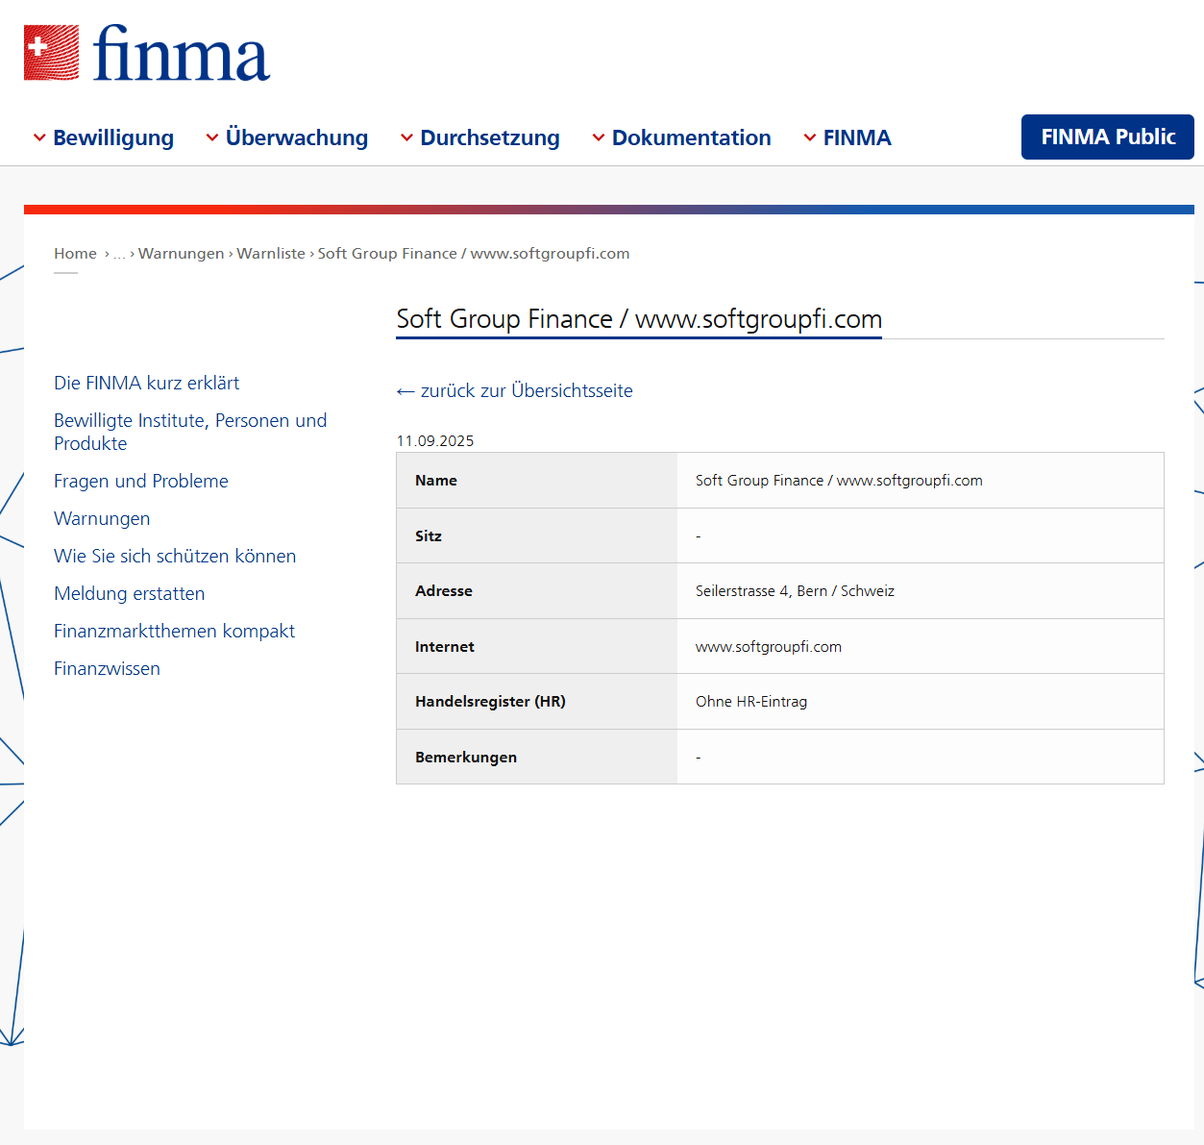
Task: Click the Internet value www.softgroupfi.com
Action: pyautogui.click(x=769, y=647)
